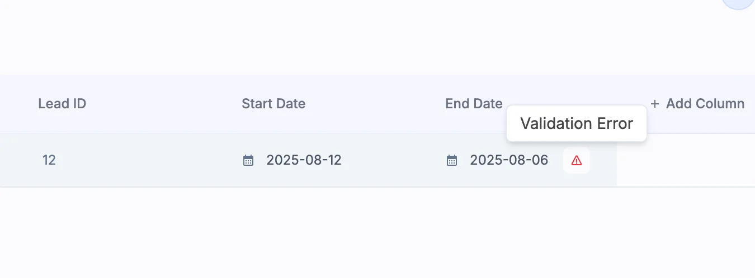Click header space between Lead ID and Start Date

(162, 104)
